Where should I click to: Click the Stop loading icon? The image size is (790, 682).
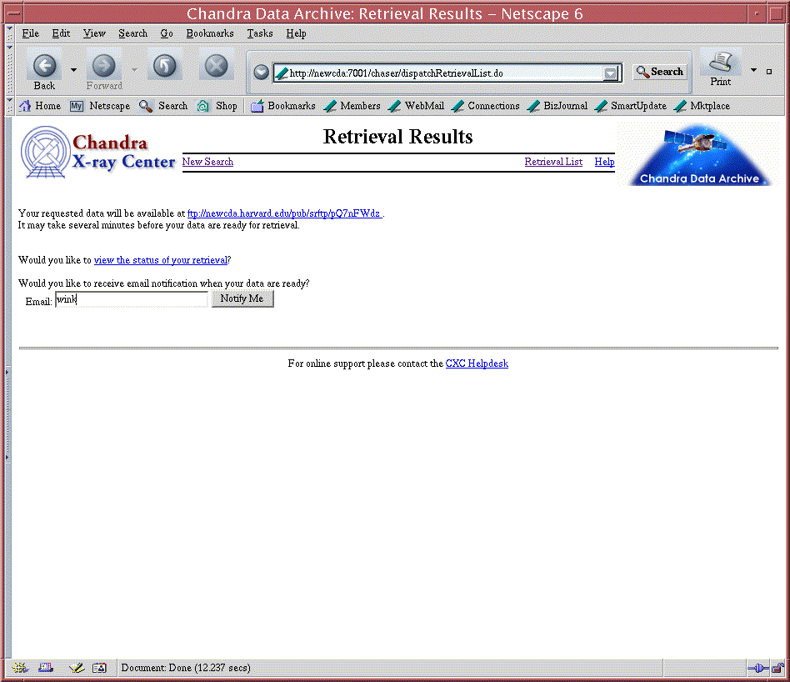point(216,67)
